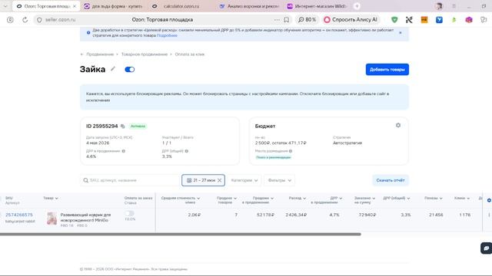Show info tooltip for Места размещения
This screenshot has height=276, width=492.
291,151
